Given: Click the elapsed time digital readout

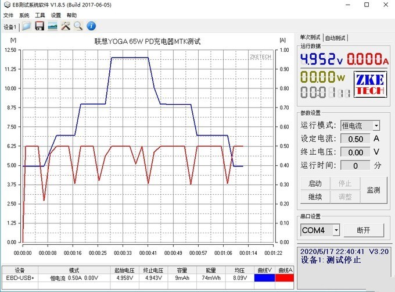Looking at the screenshot, I should coord(325,92).
